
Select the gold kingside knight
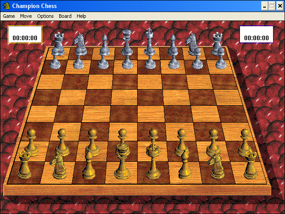[x=217, y=165]
